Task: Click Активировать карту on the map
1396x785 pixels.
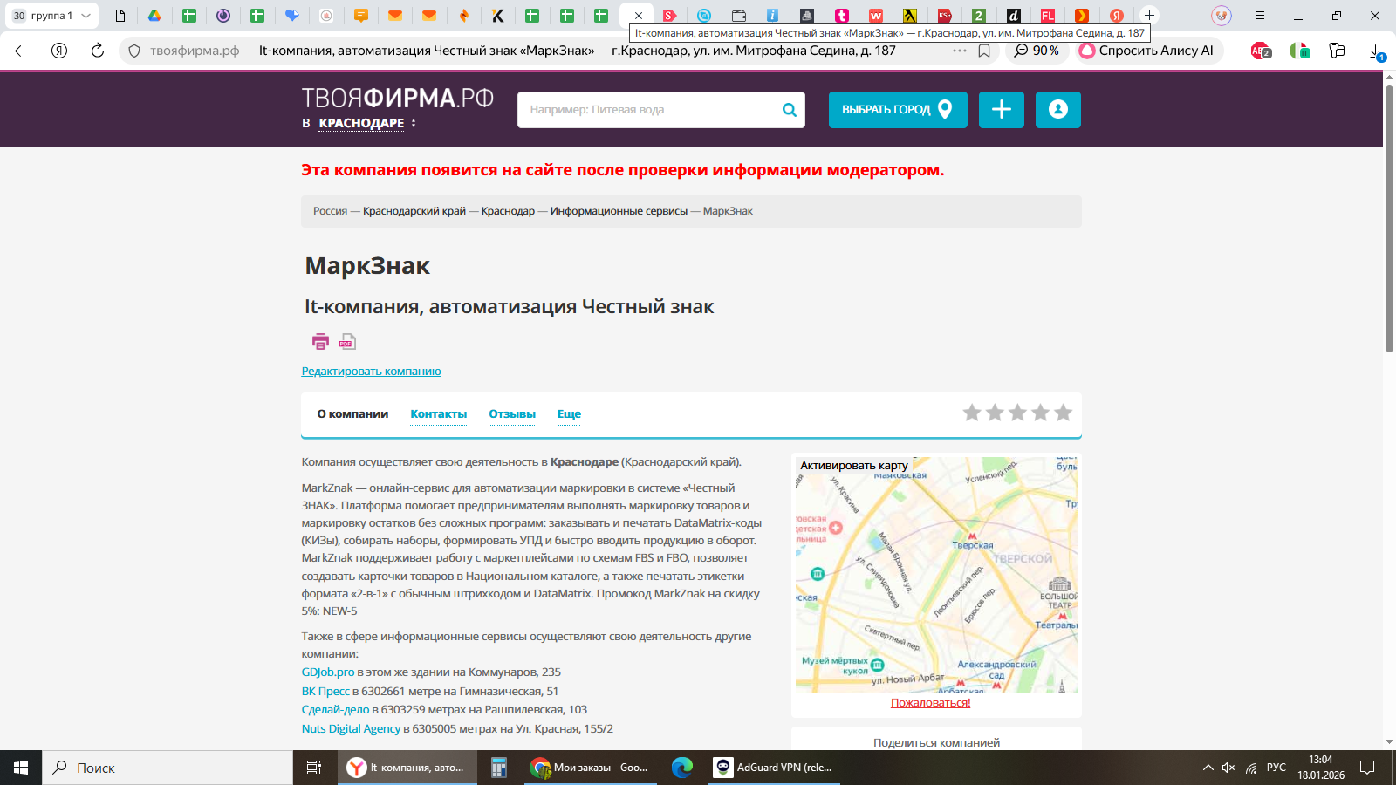Action: (x=854, y=466)
